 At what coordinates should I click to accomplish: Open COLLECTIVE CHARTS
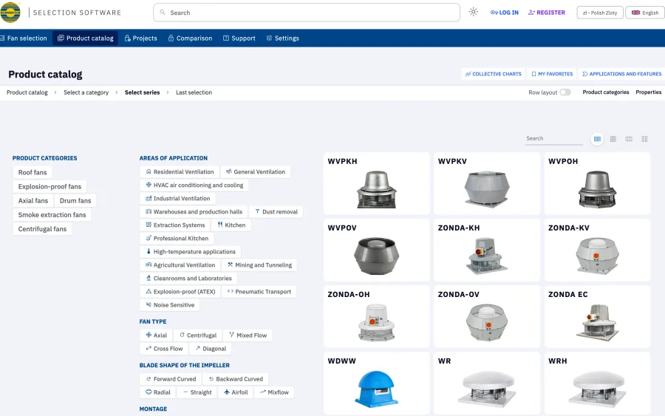tap(494, 74)
